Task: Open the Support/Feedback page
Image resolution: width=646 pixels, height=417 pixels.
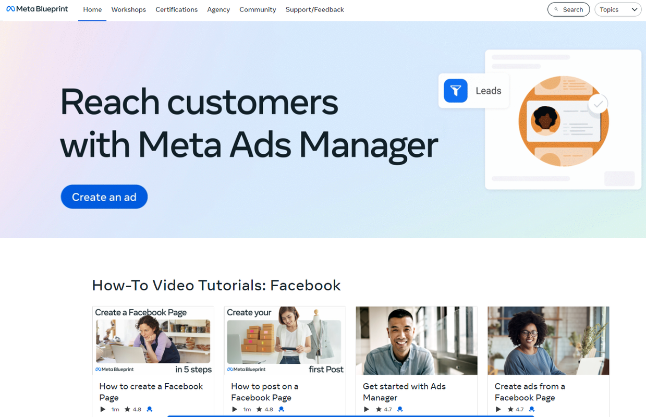Action: pos(314,9)
